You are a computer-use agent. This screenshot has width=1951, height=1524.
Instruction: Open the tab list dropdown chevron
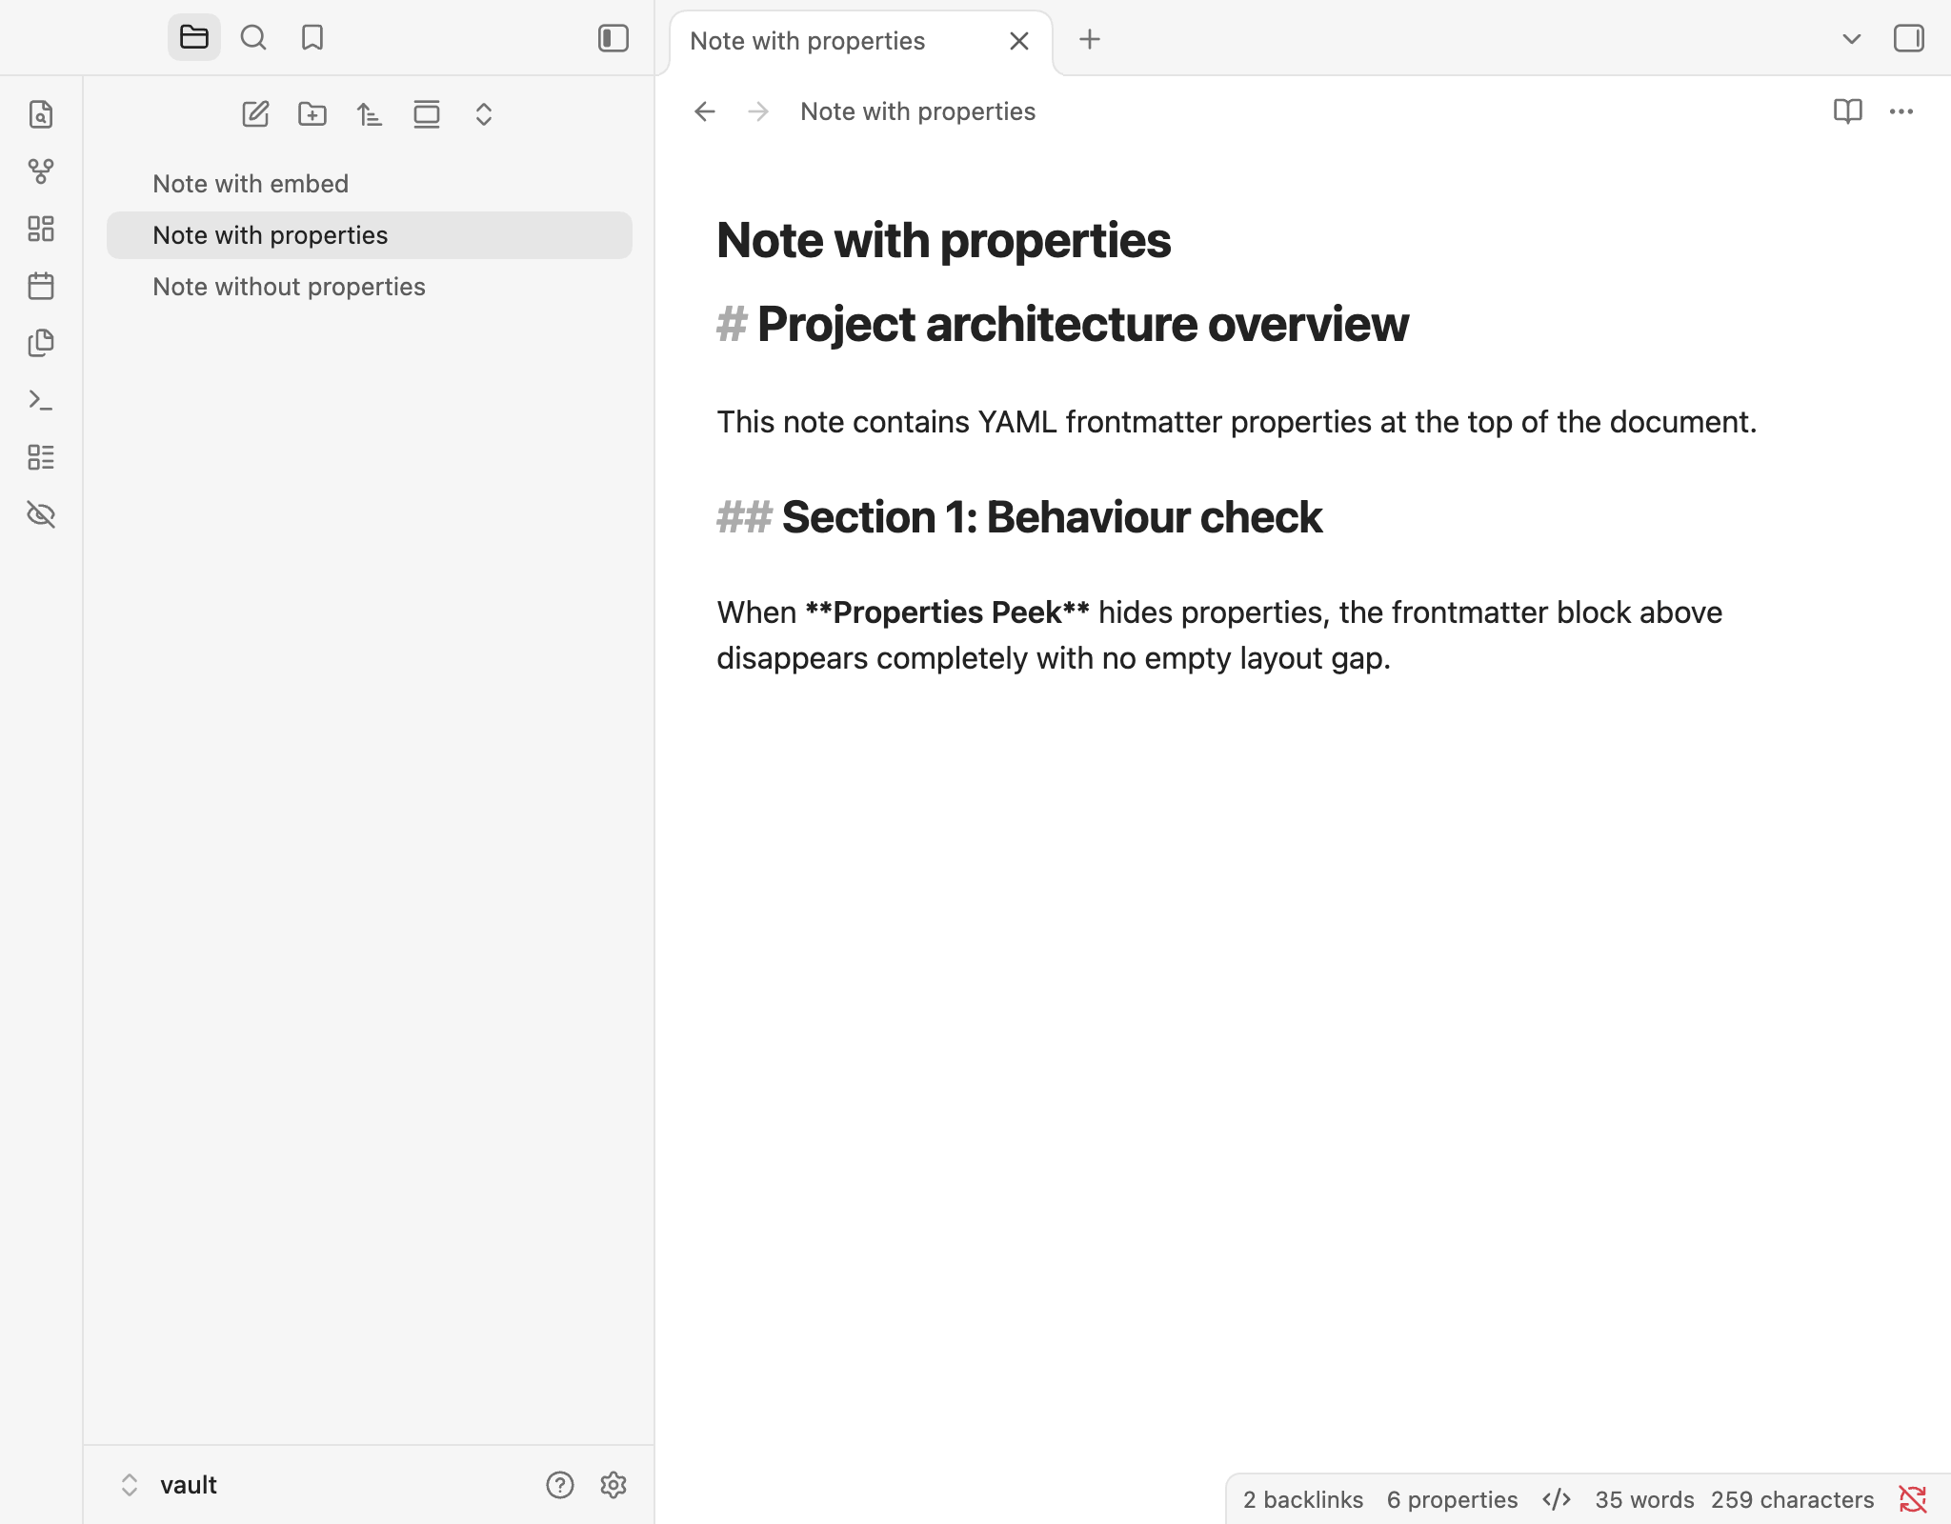tap(1852, 39)
